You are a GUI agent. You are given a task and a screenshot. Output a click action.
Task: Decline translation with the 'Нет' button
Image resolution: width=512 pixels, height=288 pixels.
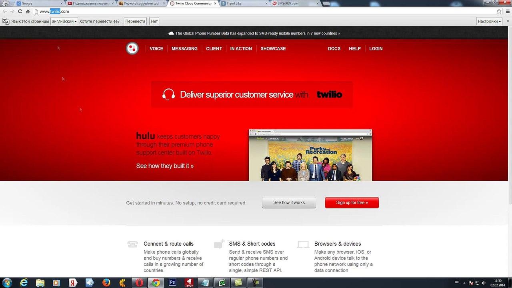pos(154,21)
